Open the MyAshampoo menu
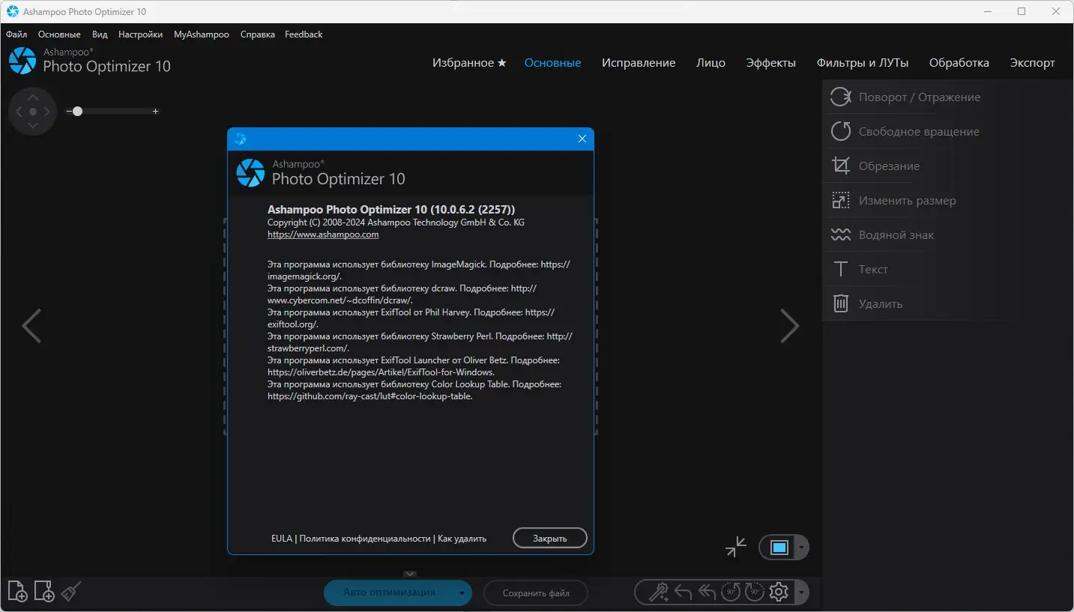The width and height of the screenshot is (1074, 612). tap(202, 34)
